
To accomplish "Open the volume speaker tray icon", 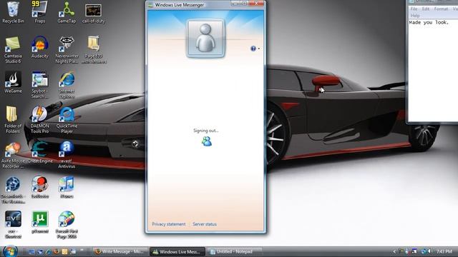I will pos(429,251).
